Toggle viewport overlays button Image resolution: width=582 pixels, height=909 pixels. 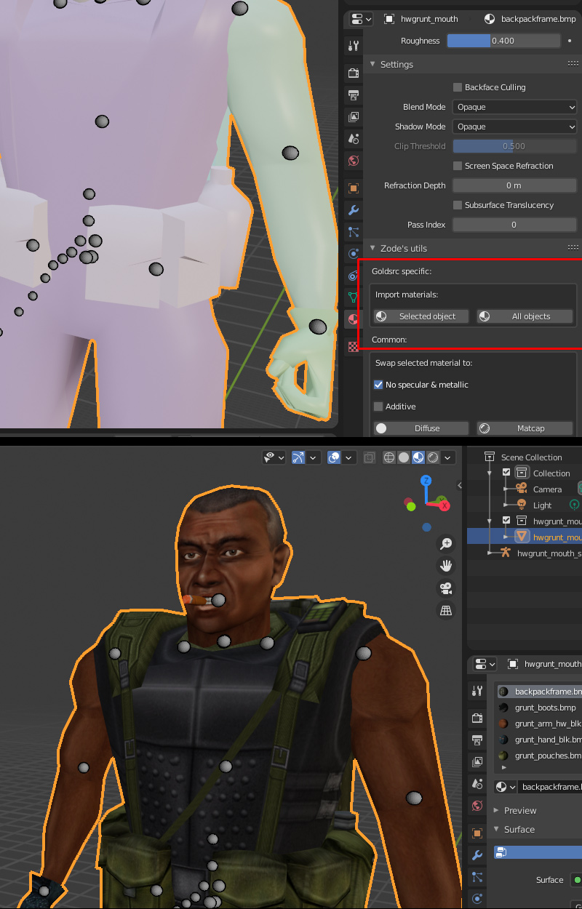[334, 457]
